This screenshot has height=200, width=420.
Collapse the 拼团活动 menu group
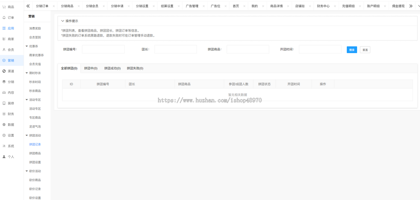click(27, 135)
